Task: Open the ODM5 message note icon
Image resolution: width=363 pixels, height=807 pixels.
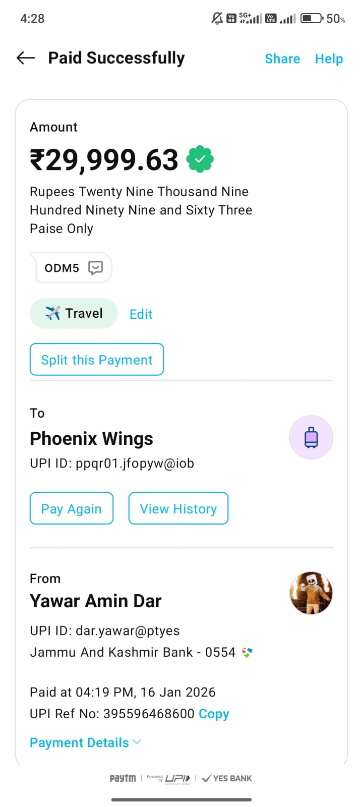Action: 95,268
